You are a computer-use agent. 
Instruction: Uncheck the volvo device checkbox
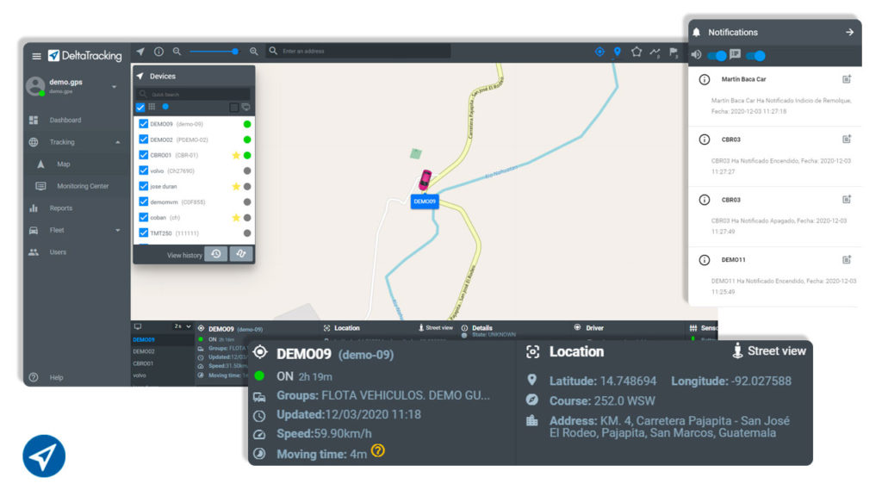(x=144, y=170)
